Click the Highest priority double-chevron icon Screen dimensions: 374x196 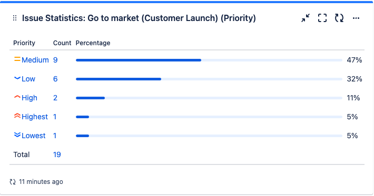click(17, 116)
